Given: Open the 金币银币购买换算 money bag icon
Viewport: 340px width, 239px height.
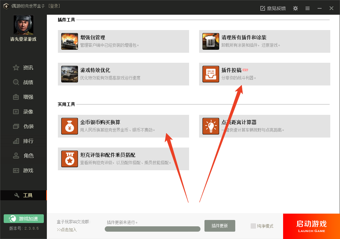Looking at the screenshot, I should (70, 126).
